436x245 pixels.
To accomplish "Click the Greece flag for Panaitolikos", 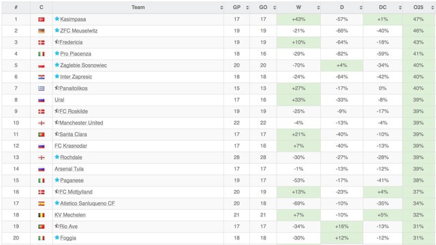I will [x=42, y=88].
